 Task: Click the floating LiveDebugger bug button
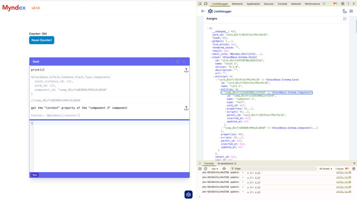[188, 195]
